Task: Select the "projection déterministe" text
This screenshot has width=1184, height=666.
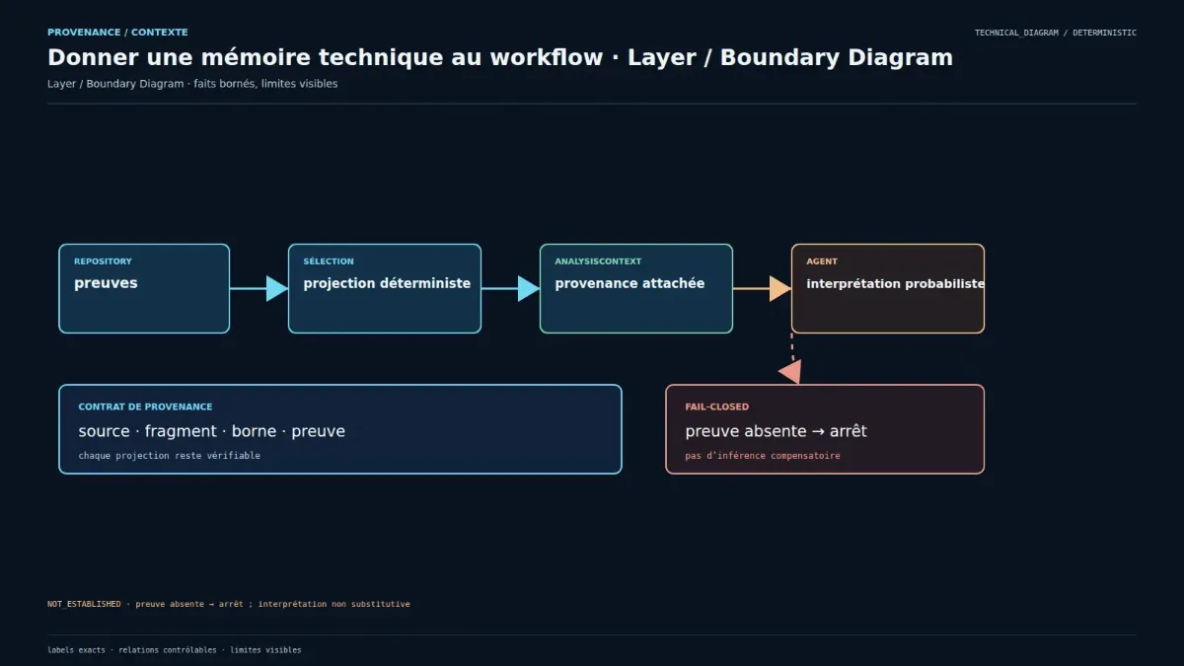Action: coord(387,283)
